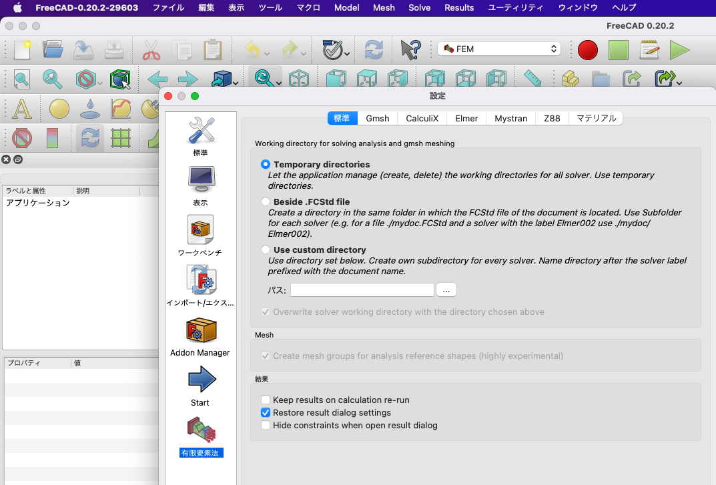This screenshot has width=716, height=485.
Task: Select the Temporary directories radio option
Action: (266, 164)
